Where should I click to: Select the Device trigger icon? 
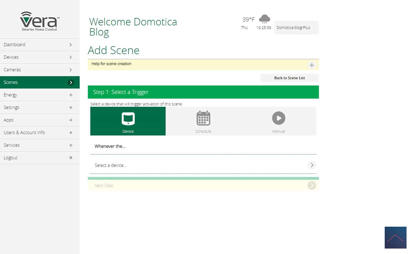pyautogui.click(x=128, y=119)
